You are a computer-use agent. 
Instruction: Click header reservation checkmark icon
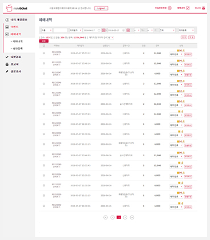coord(188,8)
